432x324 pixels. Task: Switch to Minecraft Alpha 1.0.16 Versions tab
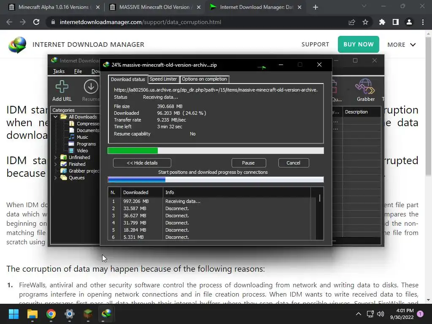click(54, 7)
